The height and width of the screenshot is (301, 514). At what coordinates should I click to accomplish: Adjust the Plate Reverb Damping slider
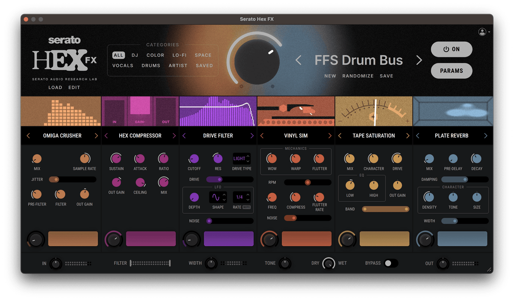(465, 179)
